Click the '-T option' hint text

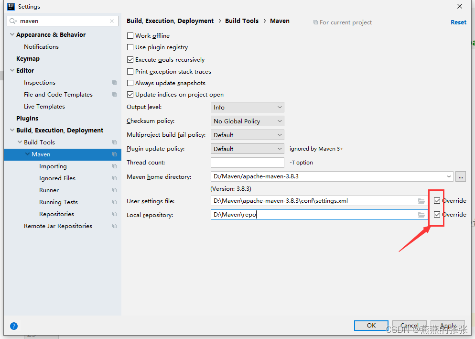[301, 163]
